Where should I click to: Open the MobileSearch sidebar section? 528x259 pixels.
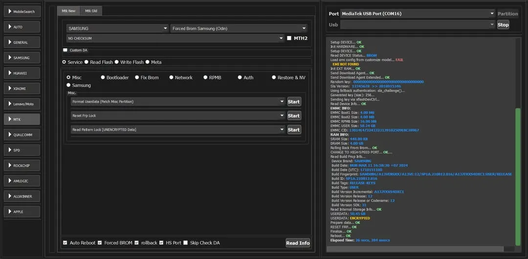[x=22, y=11]
